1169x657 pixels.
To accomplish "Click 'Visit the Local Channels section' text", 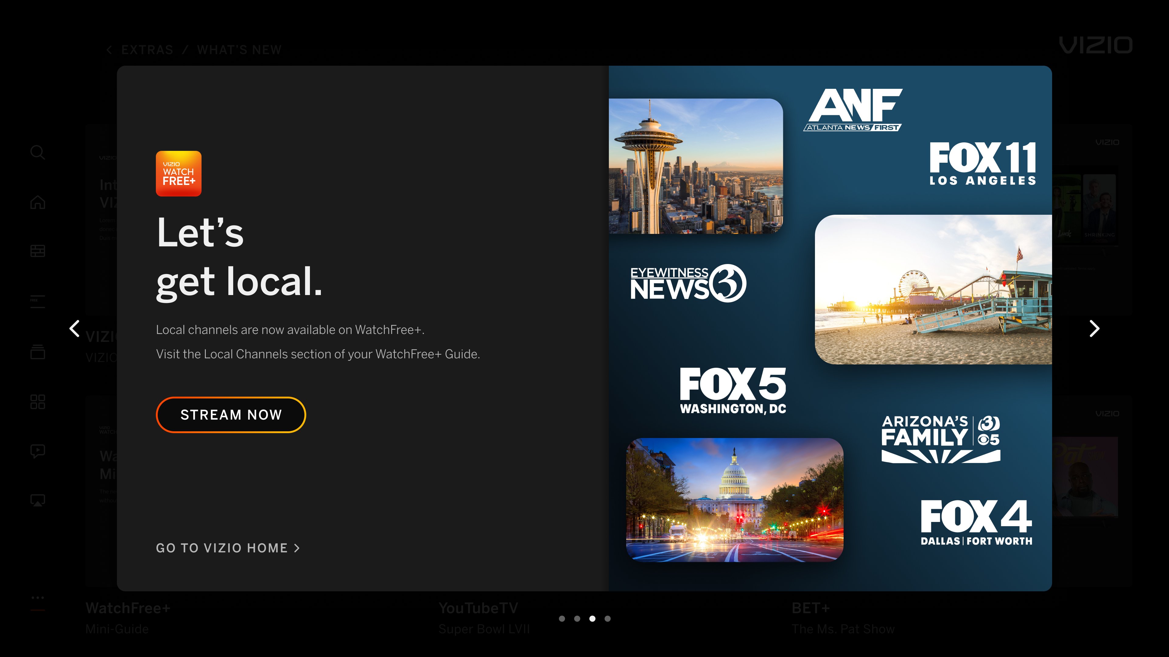I will coord(318,354).
